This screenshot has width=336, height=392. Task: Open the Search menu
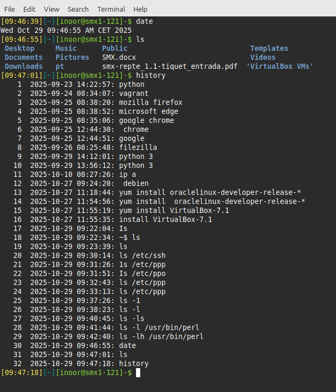click(78, 9)
